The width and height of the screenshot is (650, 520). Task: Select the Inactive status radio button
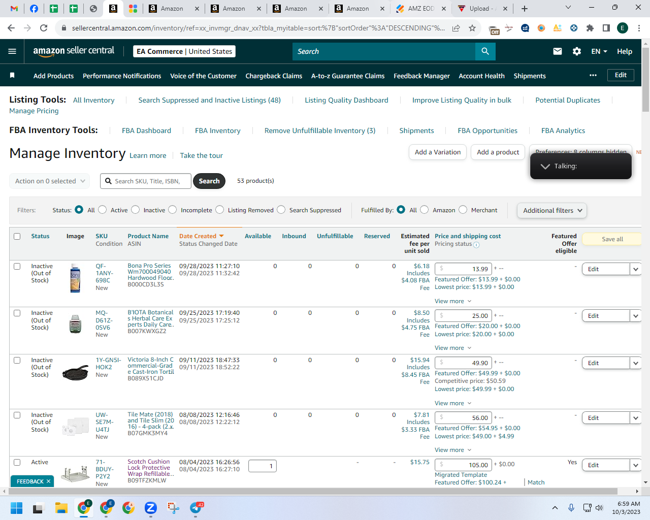(x=135, y=210)
